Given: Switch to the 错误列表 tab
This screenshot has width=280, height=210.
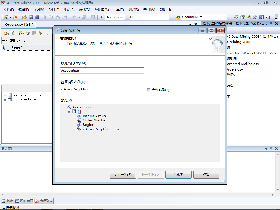Looking at the screenshot, I should tap(44, 201).
